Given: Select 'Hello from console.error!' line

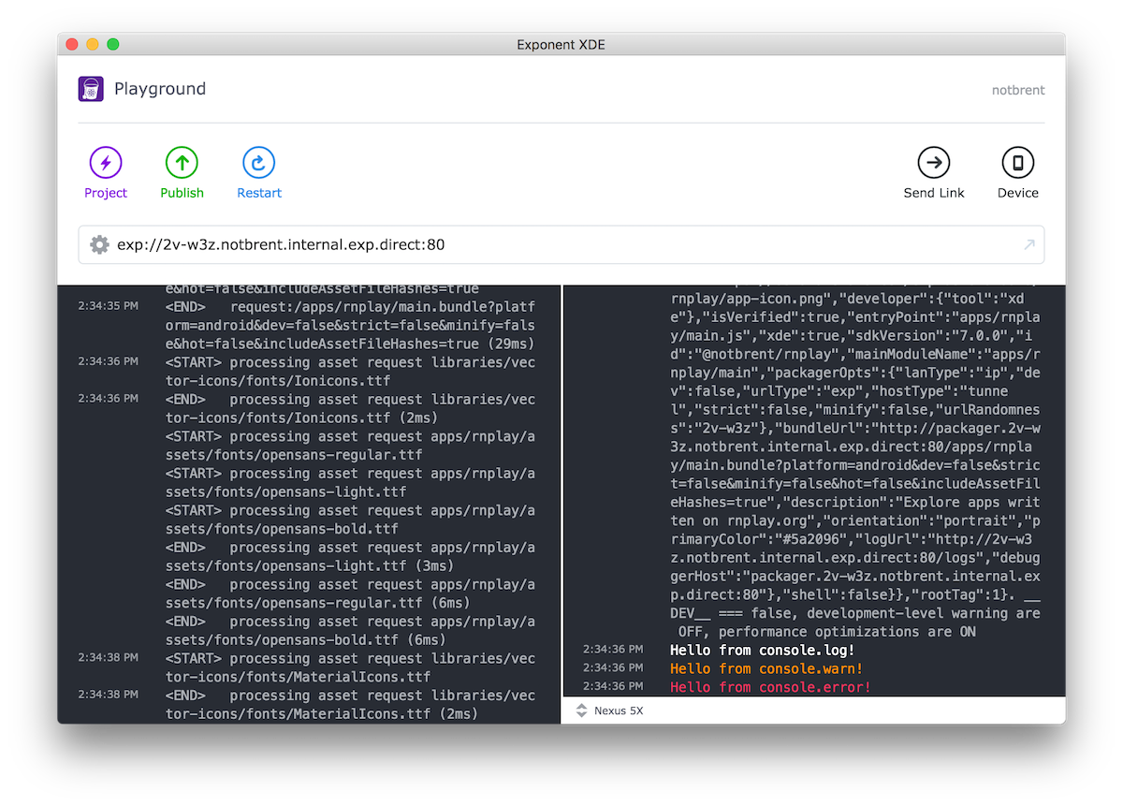Looking at the screenshot, I should tap(770, 687).
